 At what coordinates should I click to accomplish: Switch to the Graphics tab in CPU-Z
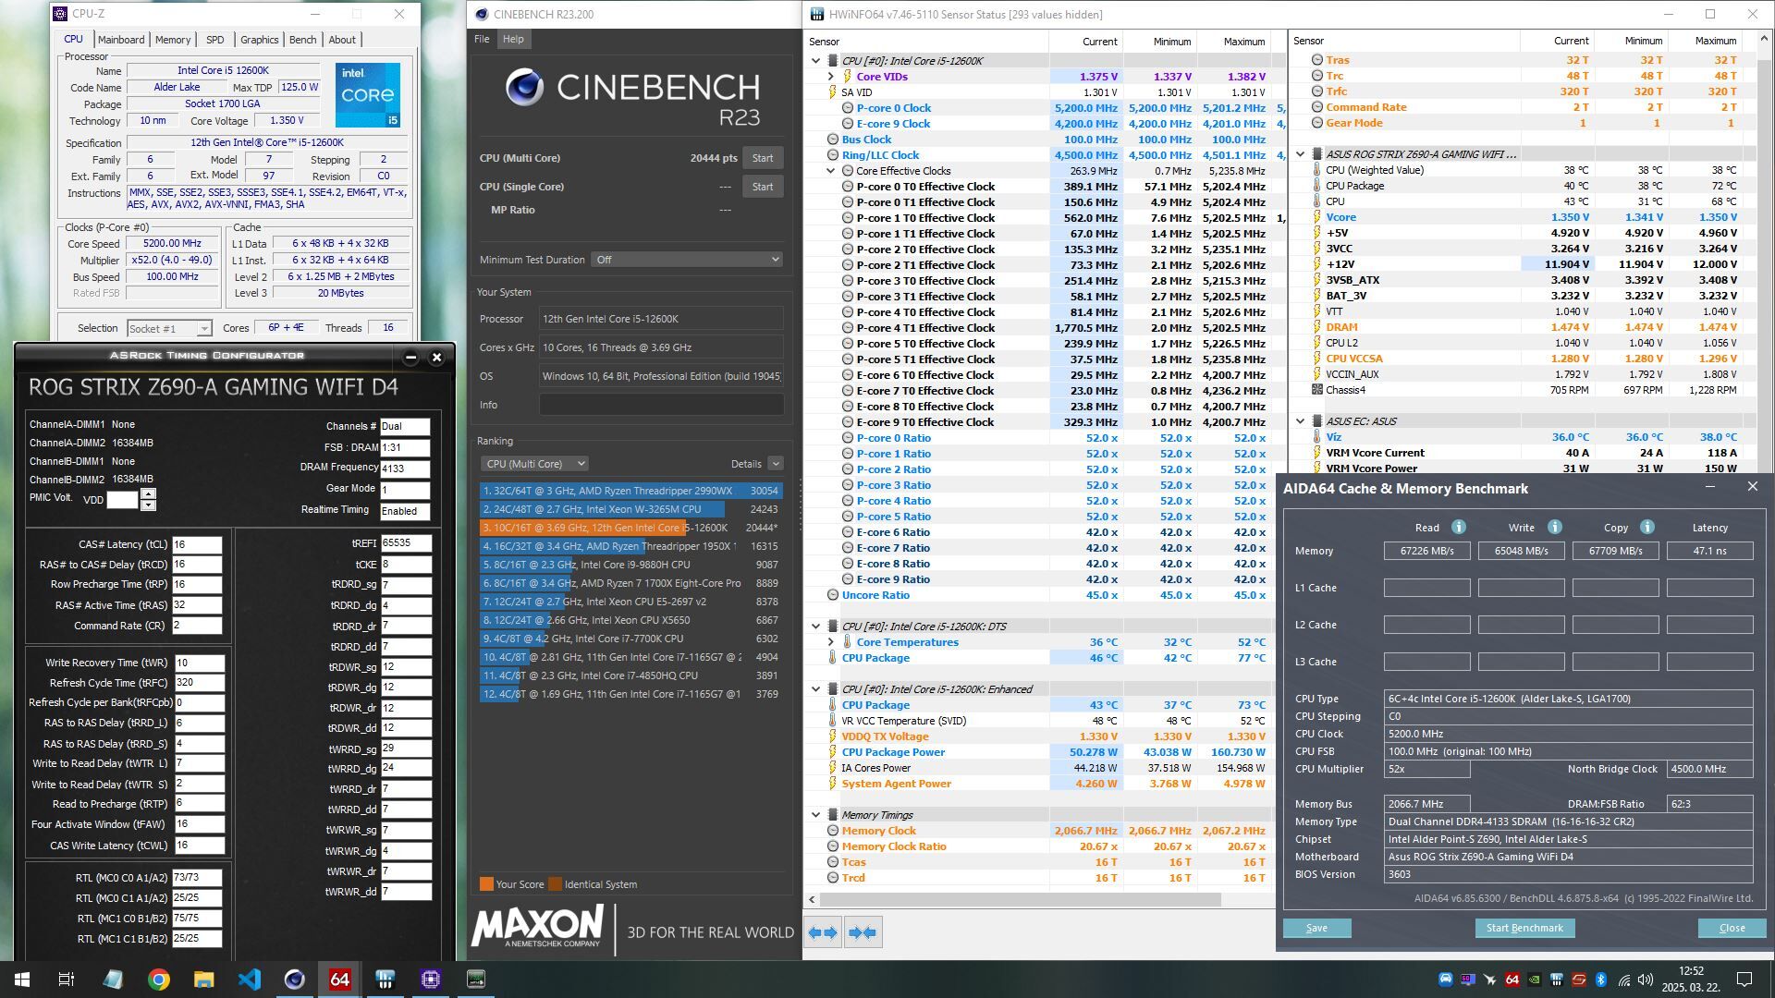point(259,40)
